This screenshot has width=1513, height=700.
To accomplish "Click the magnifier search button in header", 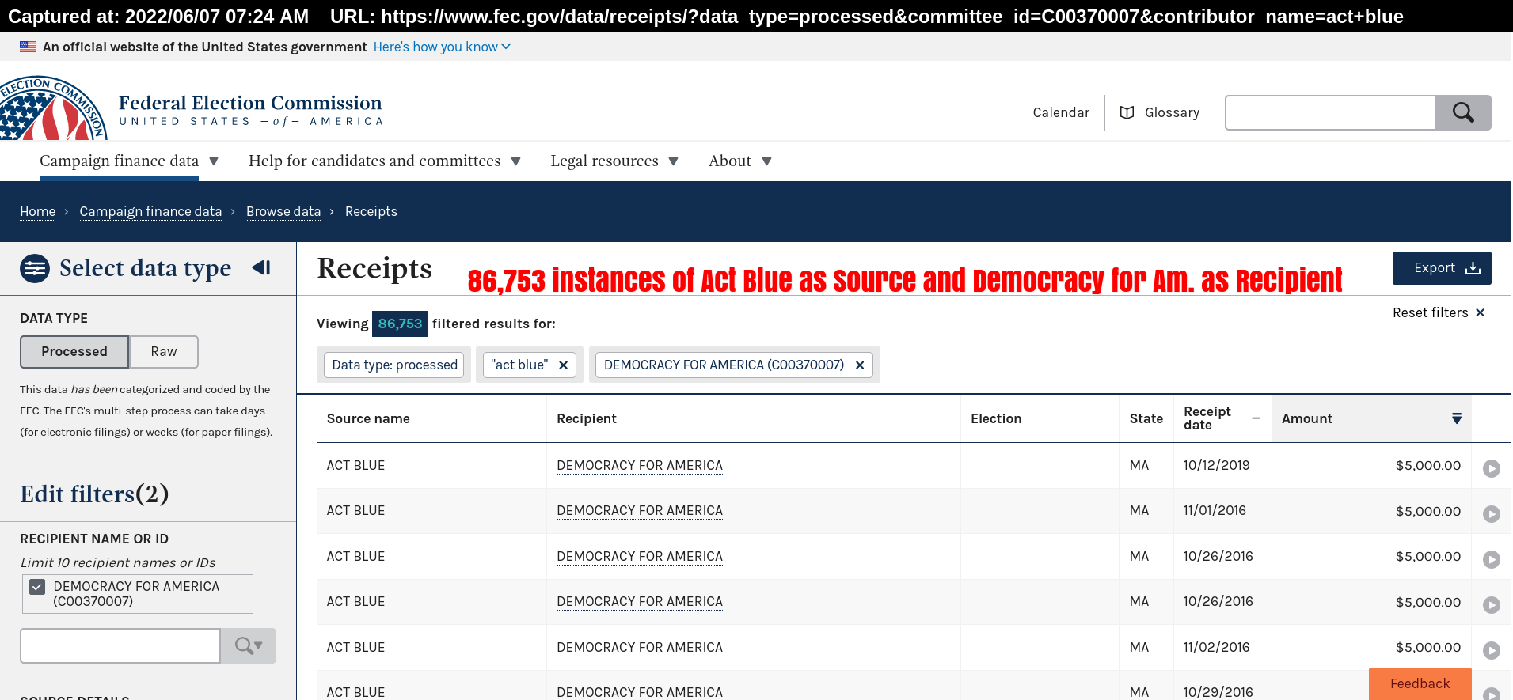I will (1463, 112).
